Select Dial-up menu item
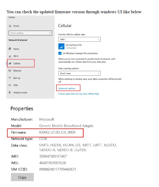Image resolution: width=159 pixels, height=187 pixels. (x=17, y=78)
